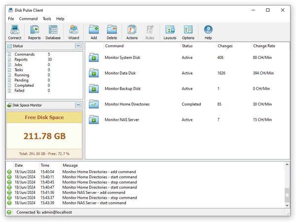The width and height of the screenshot is (296, 222).
Task: Click the 'Total: 291.50 GB - Free: 72.7 %' text
Action: point(44,153)
